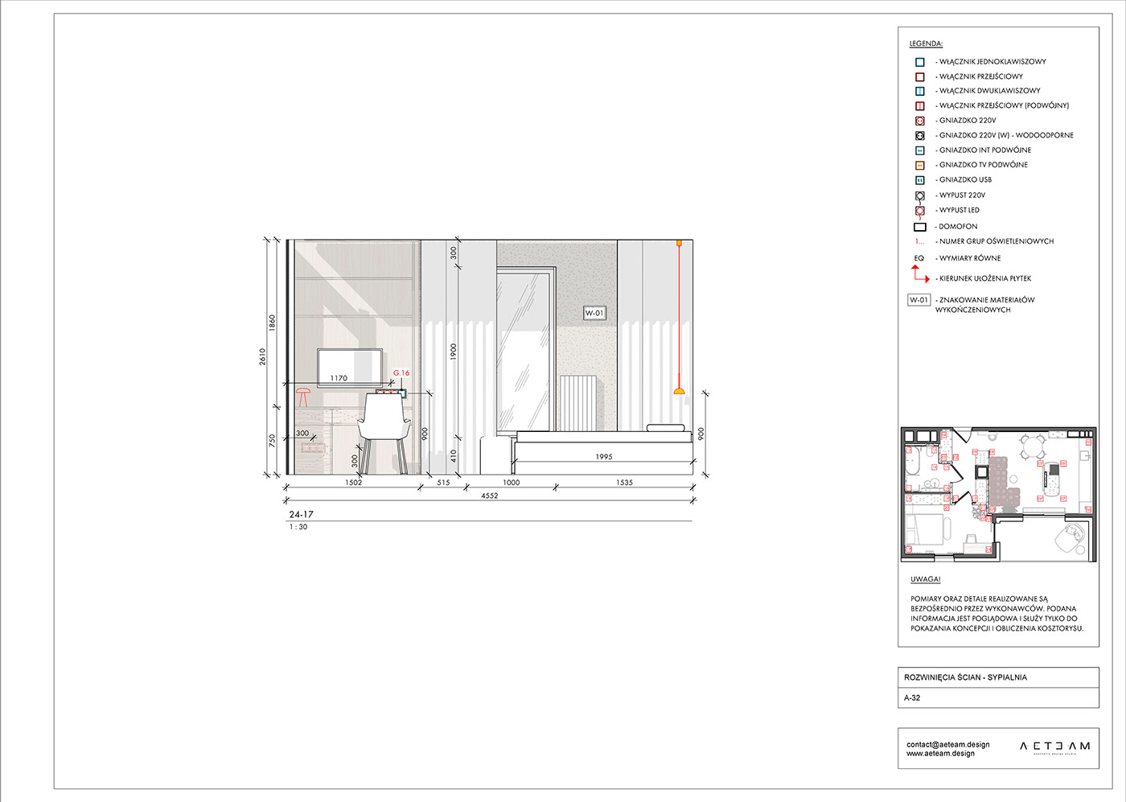Click the vertical dimension 750
1126x802 pixels.
click(x=272, y=440)
